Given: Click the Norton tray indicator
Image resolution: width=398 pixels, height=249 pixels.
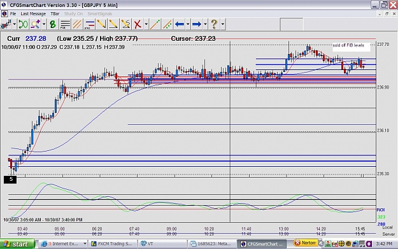Looking at the screenshot, I should click(x=306, y=243).
